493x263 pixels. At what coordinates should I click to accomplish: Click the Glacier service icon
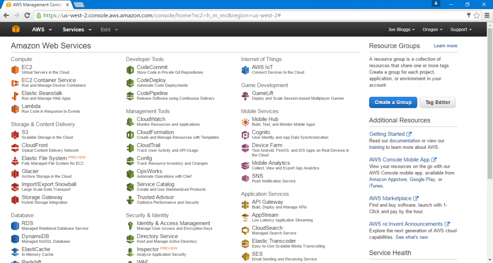[15, 174]
